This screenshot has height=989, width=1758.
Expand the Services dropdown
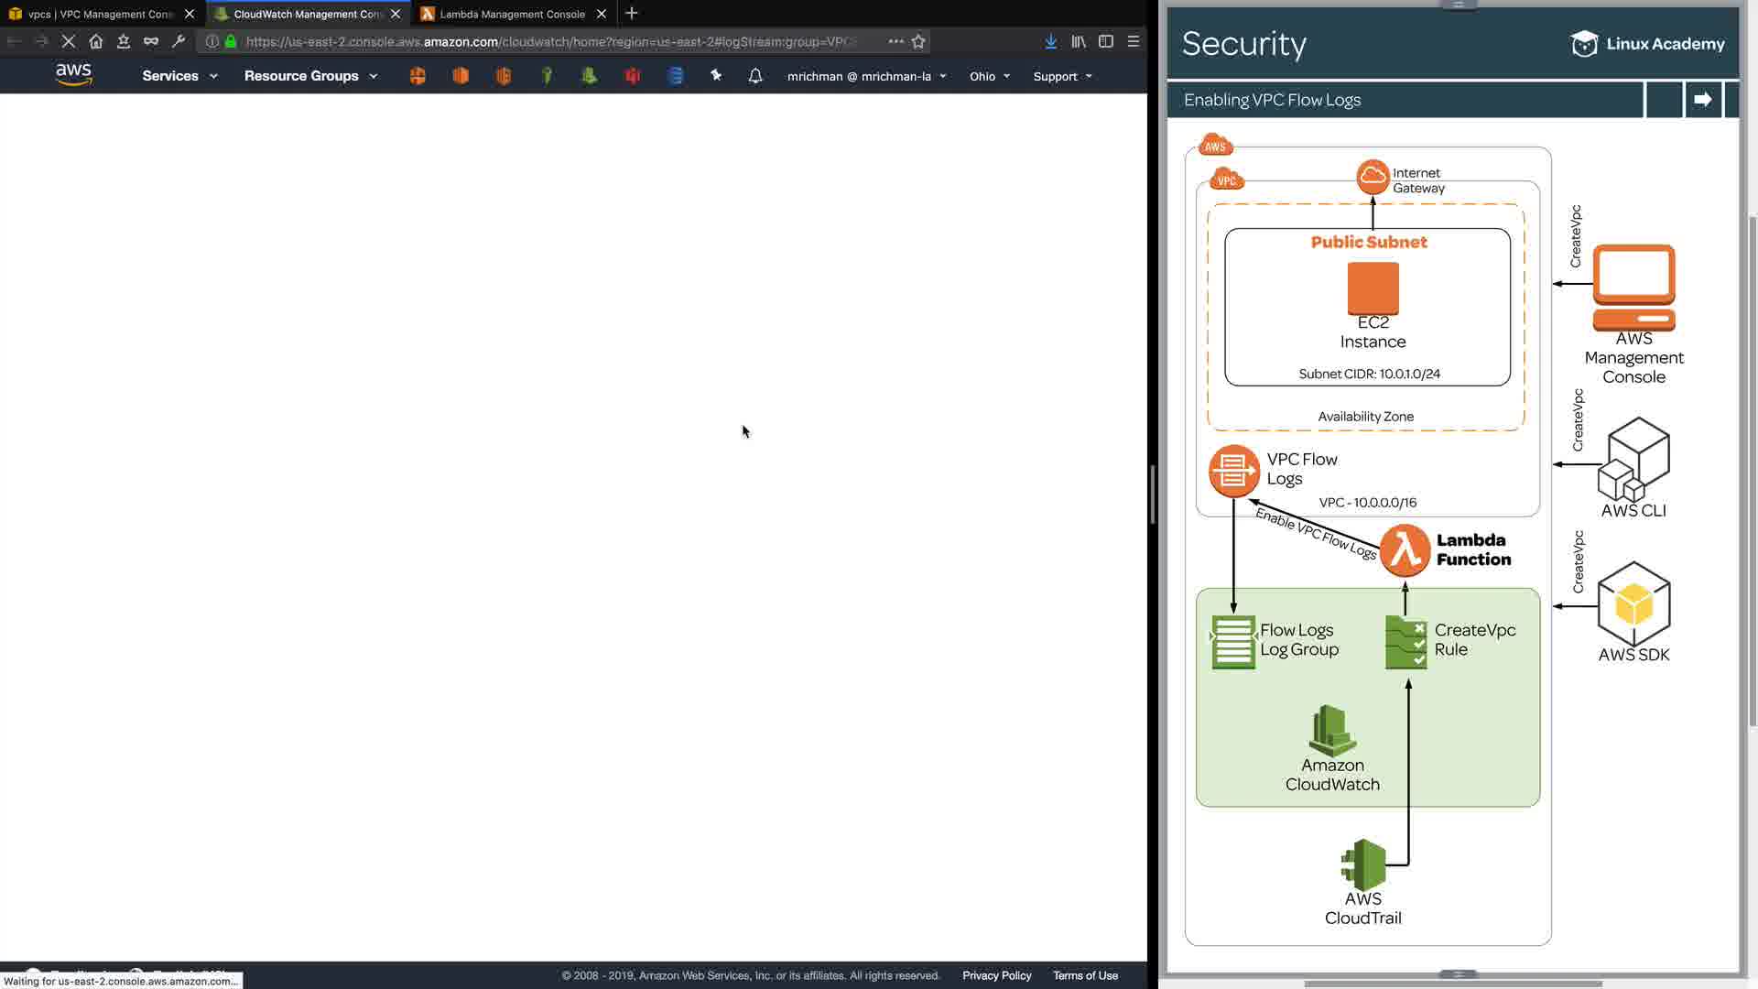179,76
